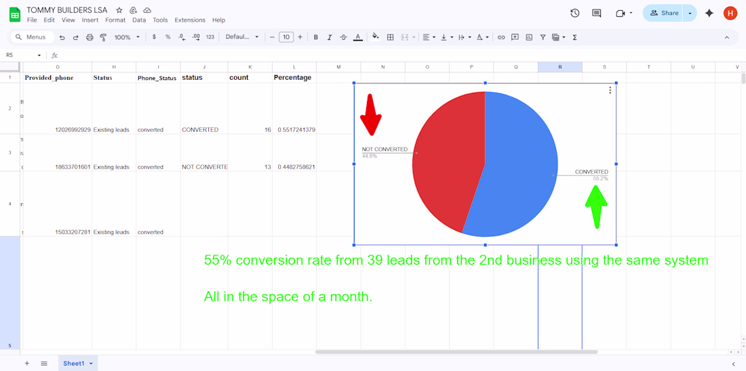Collapse the menus with chevron

[726, 37]
